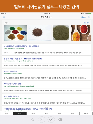Screen dimensions: 93x124
Task: Select the G-영 tab
Action: [33, 113]
